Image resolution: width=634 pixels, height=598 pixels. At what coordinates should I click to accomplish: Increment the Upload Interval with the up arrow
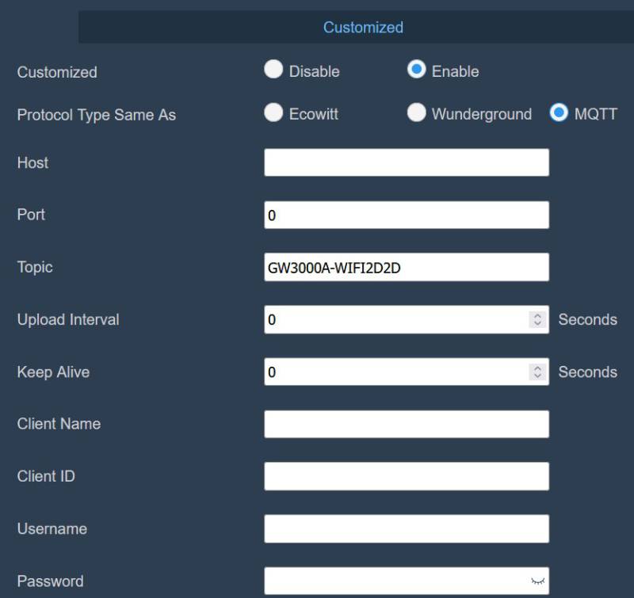pos(536,315)
